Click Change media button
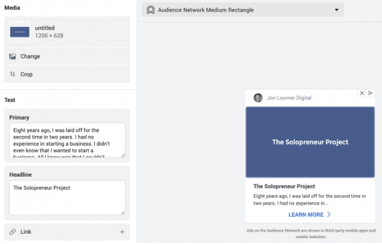This screenshot has height=244, width=382. click(67, 57)
